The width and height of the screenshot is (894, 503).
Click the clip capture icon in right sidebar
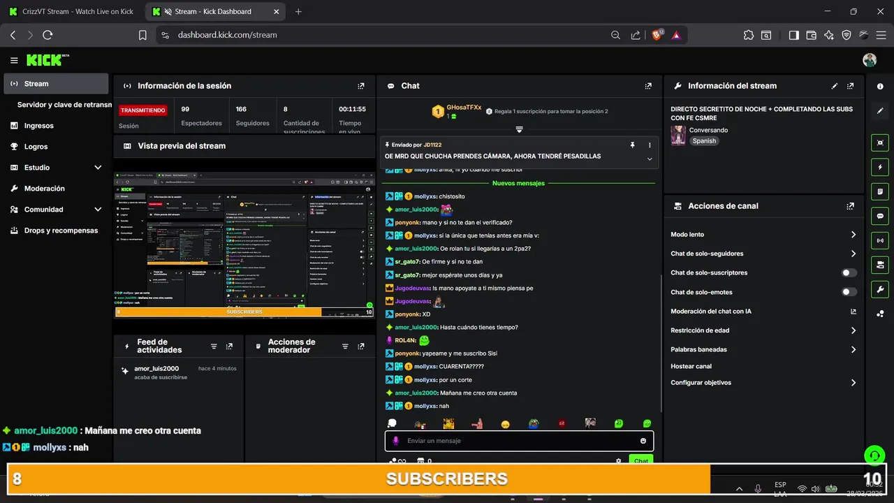[880, 143]
